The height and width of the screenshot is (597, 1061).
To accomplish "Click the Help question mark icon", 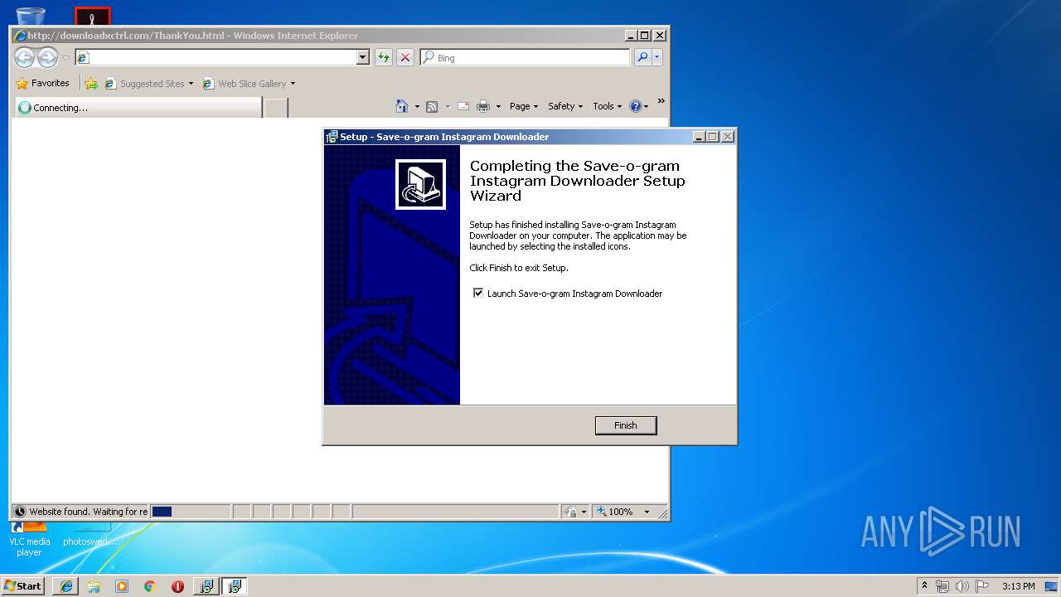I will (x=636, y=106).
